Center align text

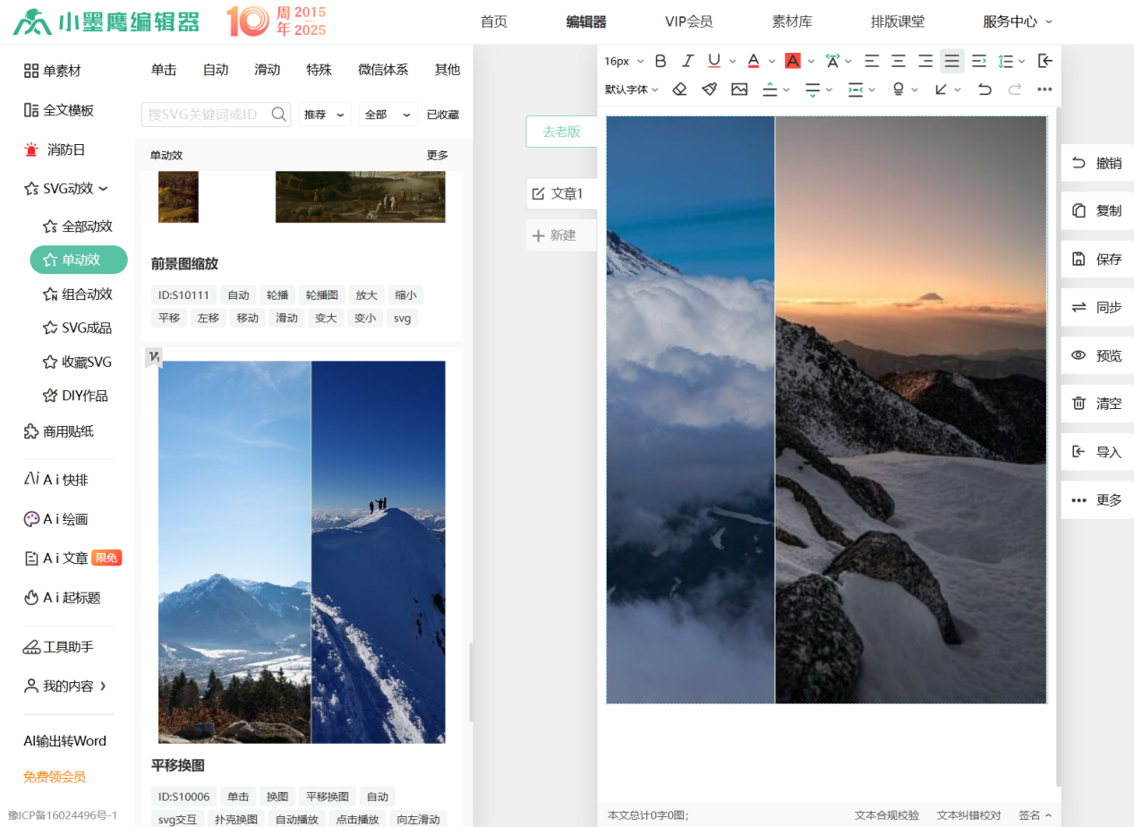pos(899,61)
